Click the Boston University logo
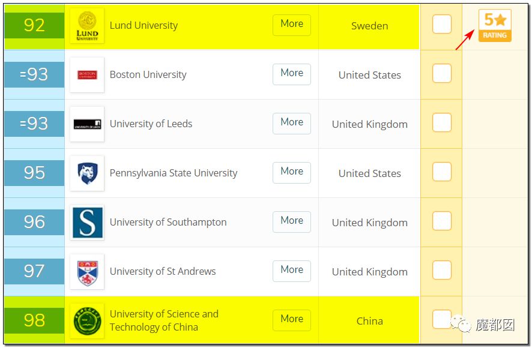The width and height of the screenshot is (532, 348). [87, 75]
